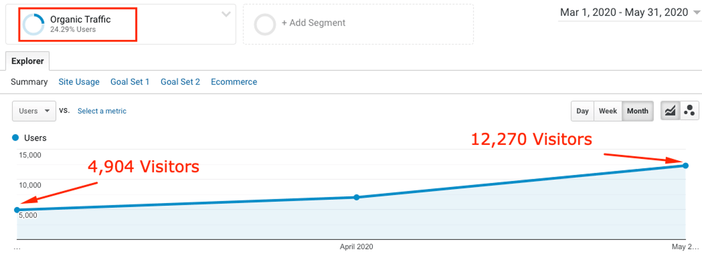Click the Select a metric link
The height and width of the screenshot is (253, 702).
pos(102,111)
